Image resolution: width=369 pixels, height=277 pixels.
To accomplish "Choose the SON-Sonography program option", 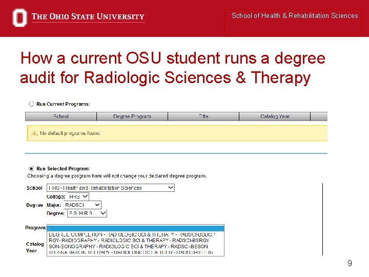I will pyautogui.click(x=135, y=246).
